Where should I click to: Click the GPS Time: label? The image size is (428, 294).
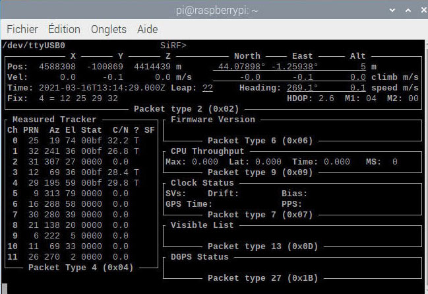[189, 204]
